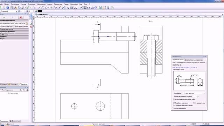Open the 'Оформление' menu
The image size is (224, 126).
41,4
